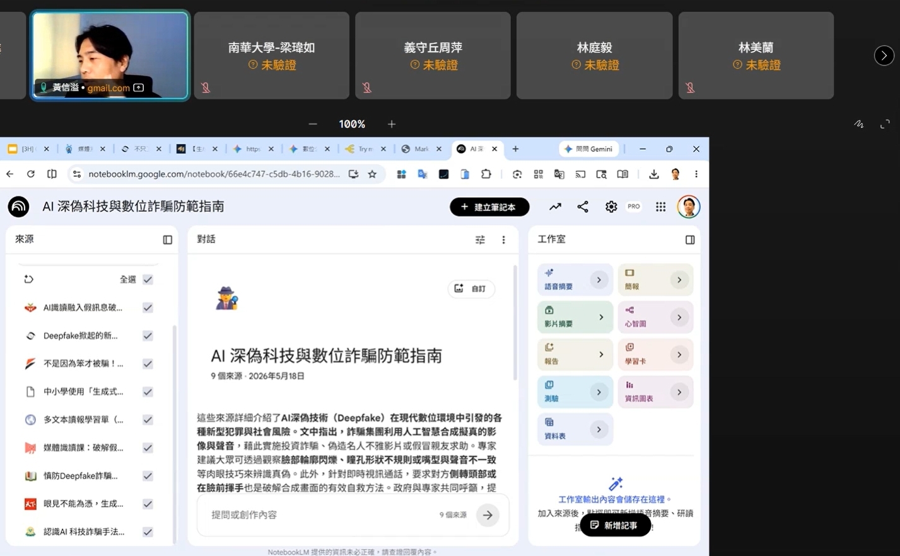The width and height of the screenshot is (900, 556).
Task: Enter fullscreen view in meeting toolbar
Action: [x=885, y=124]
